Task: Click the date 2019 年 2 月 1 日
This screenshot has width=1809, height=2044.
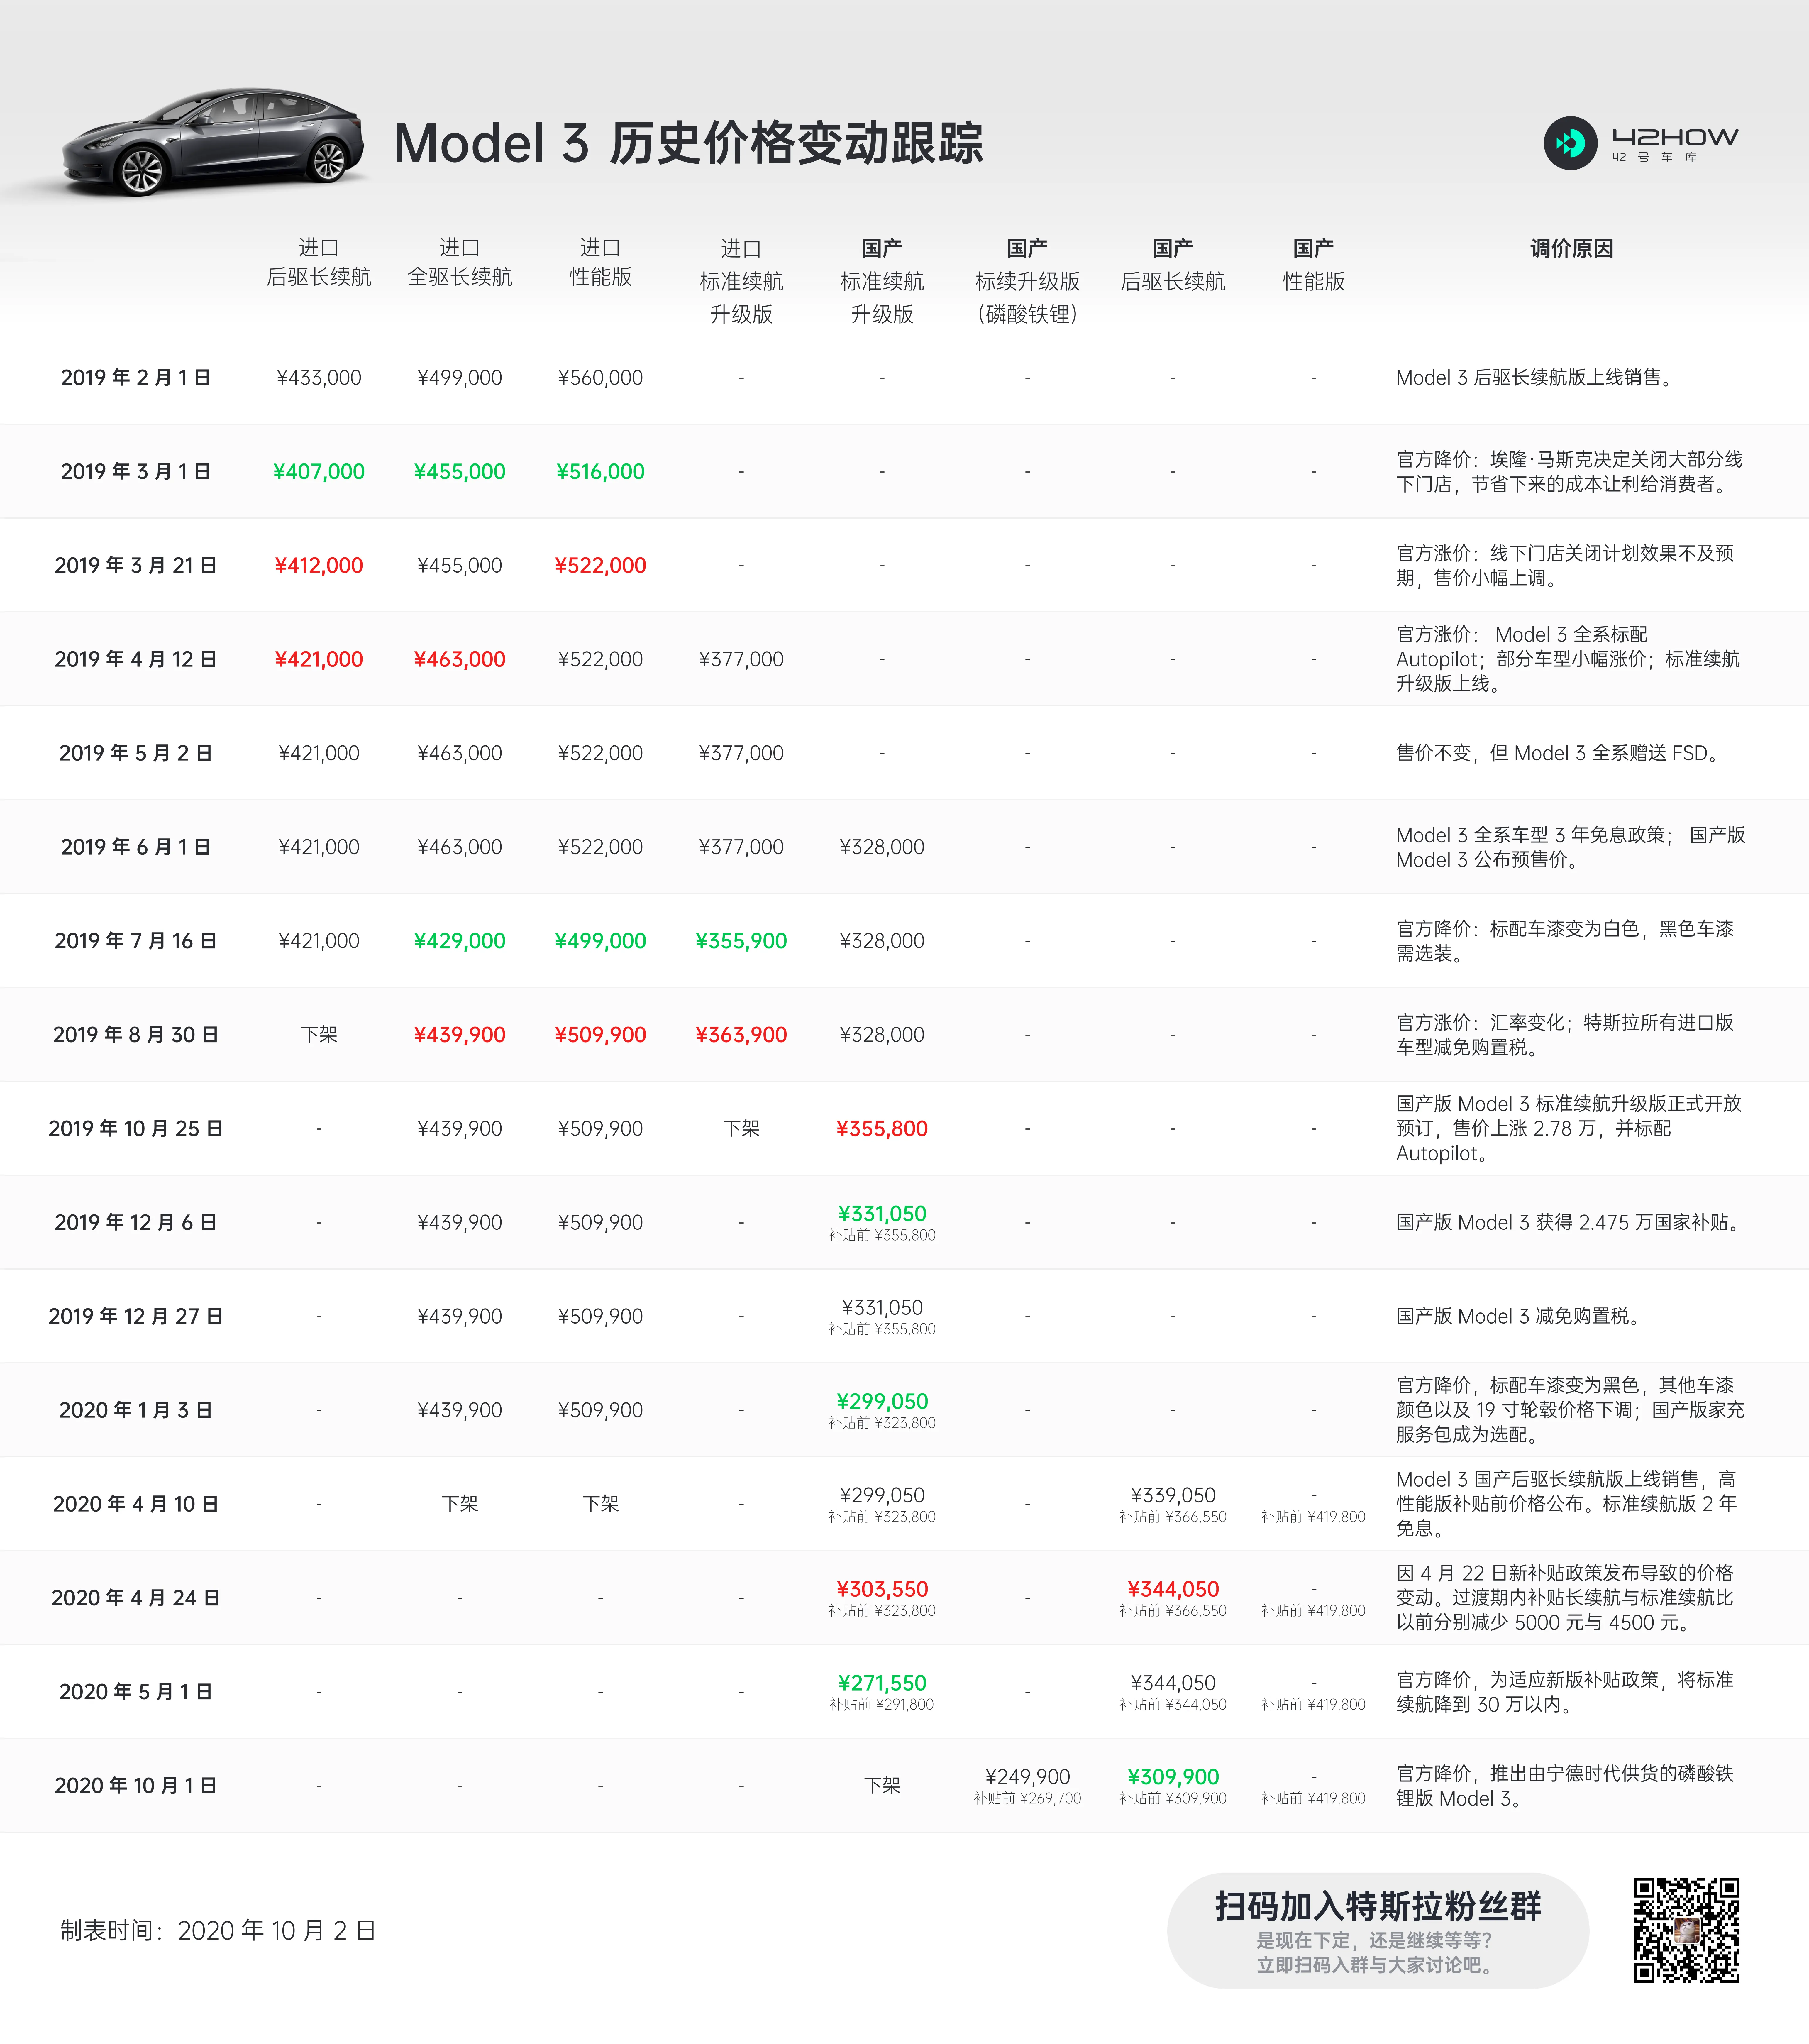Action: coord(136,377)
